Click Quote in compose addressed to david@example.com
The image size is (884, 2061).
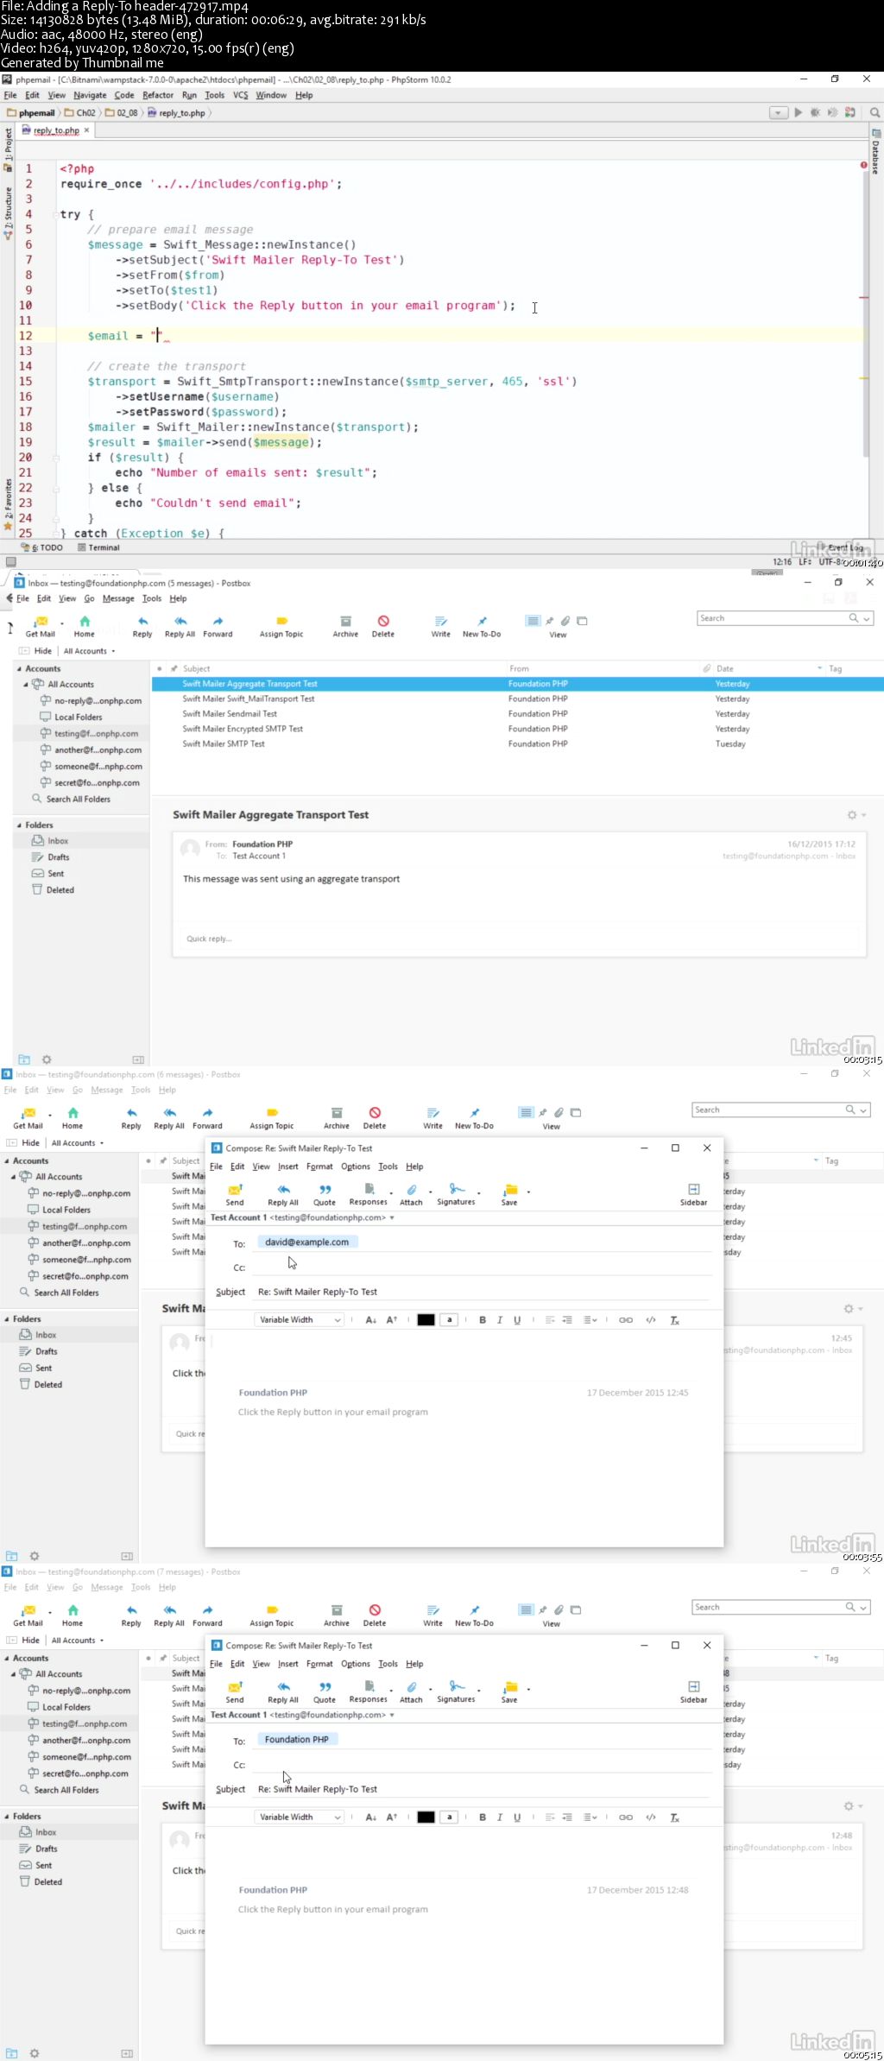coord(325,1195)
